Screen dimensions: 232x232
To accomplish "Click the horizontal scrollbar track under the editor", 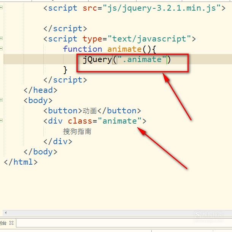I will (118, 213).
